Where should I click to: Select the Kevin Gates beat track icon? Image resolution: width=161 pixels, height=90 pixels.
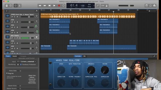(8, 16)
